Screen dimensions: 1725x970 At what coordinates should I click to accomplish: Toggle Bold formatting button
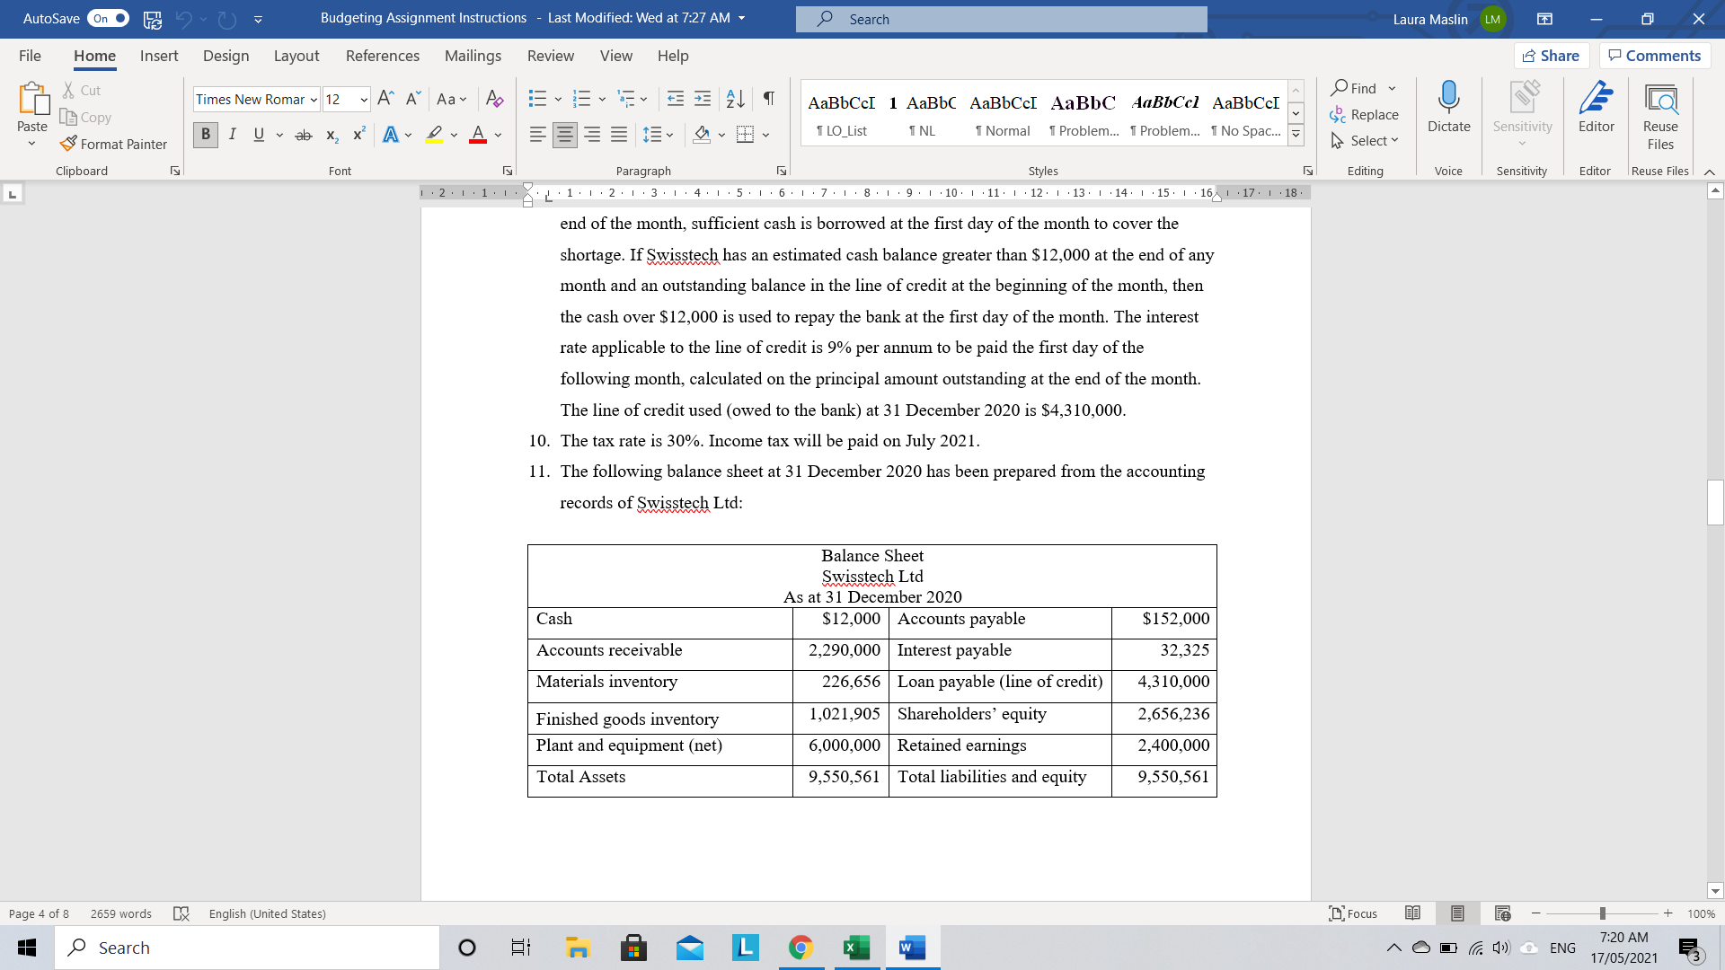206,135
